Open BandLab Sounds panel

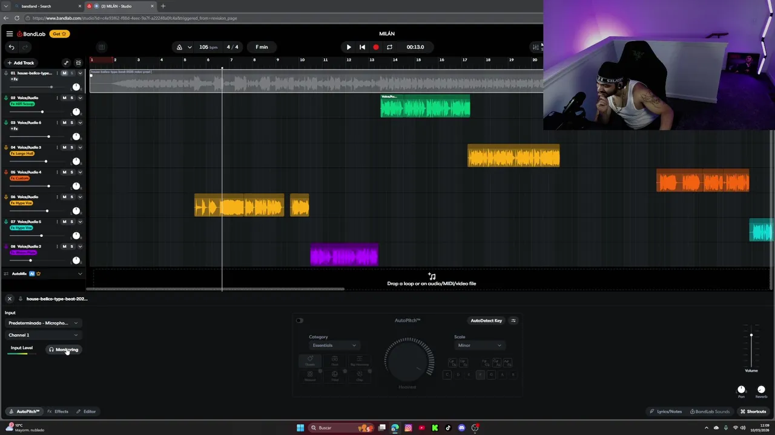710,411
